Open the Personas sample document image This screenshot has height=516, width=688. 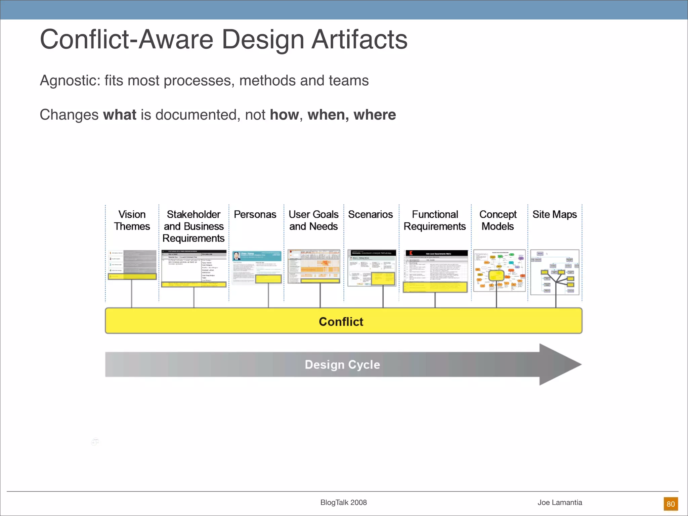[x=257, y=267]
